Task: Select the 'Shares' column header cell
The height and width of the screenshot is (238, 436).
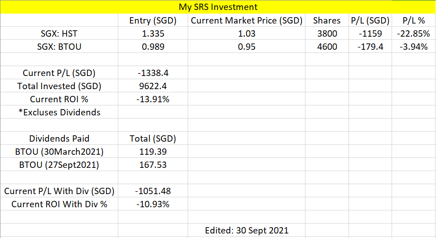Action: point(327,20)
